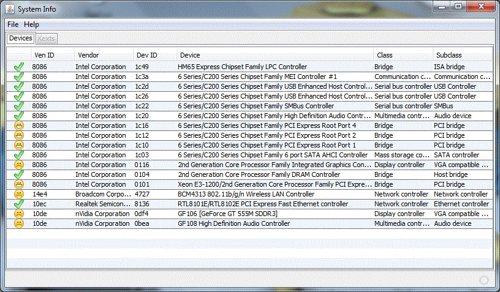Select High Definition Audio Contr... Intel device cell

tap(275, 116)
